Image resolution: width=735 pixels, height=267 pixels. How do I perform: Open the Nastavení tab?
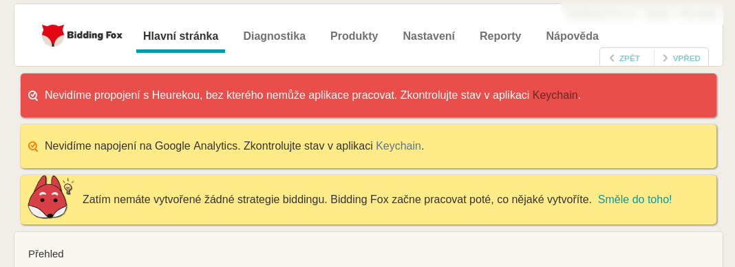tap(429, 36)
